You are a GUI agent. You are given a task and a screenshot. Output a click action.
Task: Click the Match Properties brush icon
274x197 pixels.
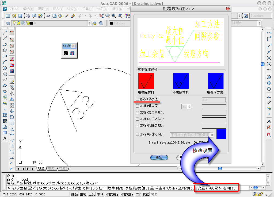click(x=67, y=16)
